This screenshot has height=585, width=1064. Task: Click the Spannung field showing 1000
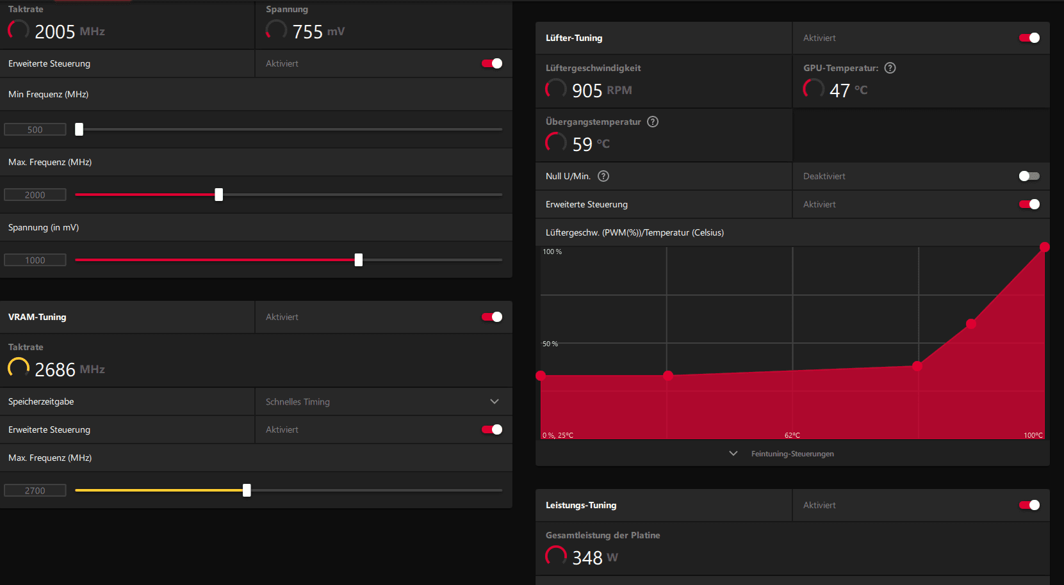tap(35, 260)
